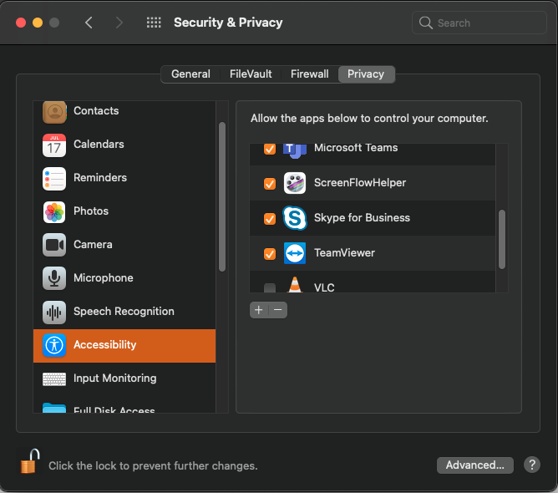The width and height of the screenshot is (558, 493).
Task: Switch to the Firewall tab
Action: point(310,74)
